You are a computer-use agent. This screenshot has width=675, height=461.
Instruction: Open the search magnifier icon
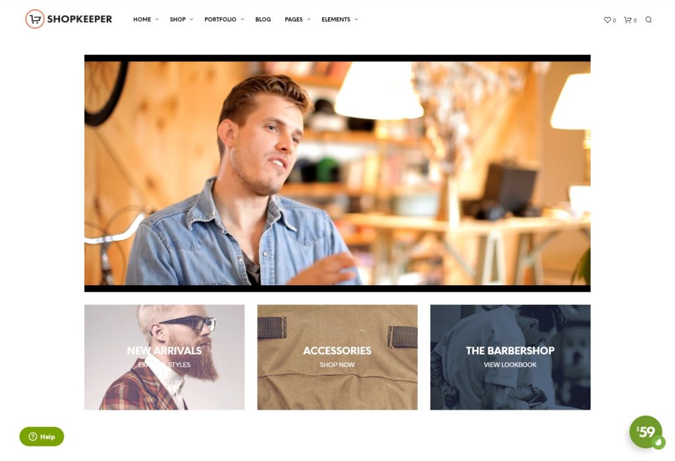click(x=649, y=20)
